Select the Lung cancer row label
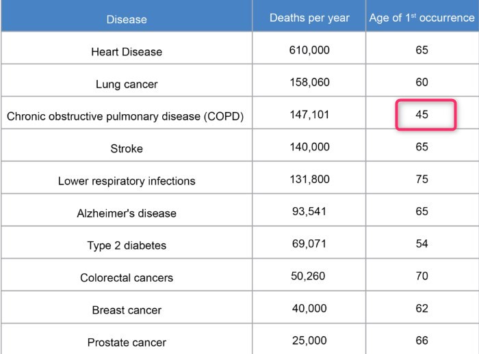 127,84
